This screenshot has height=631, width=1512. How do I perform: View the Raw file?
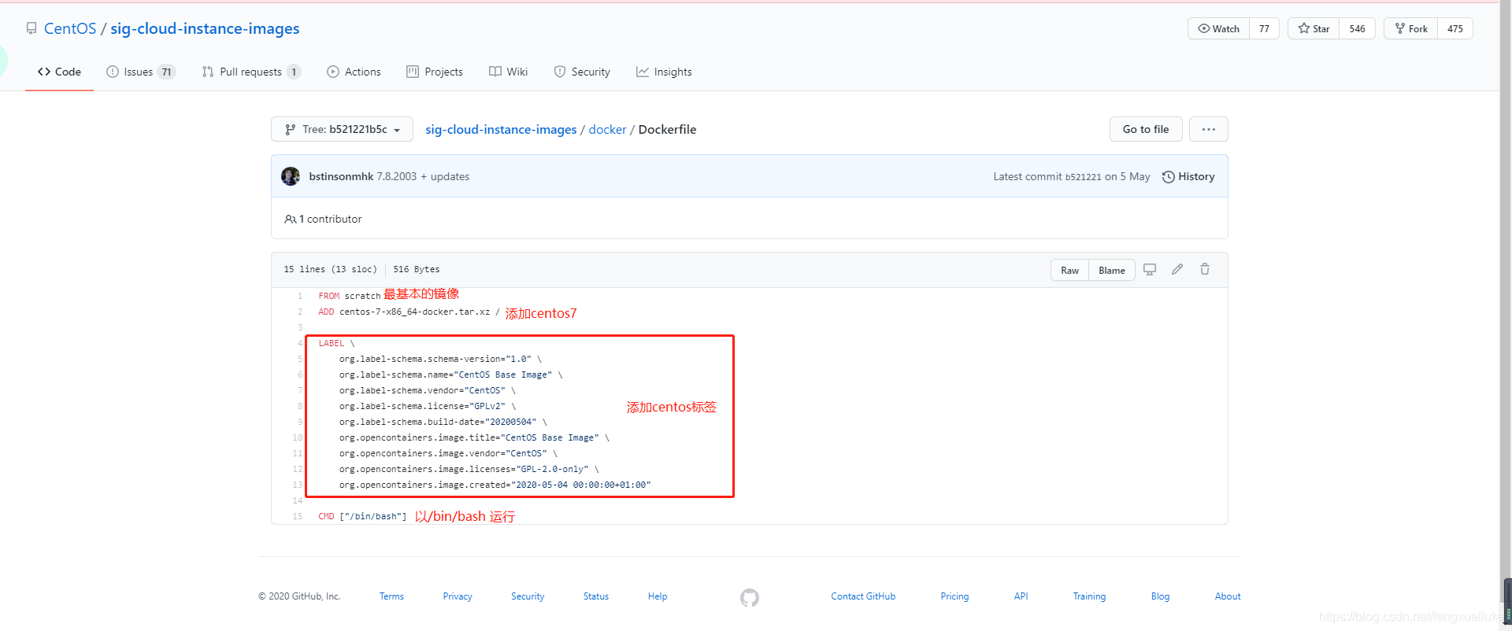tap(1069, 270)
